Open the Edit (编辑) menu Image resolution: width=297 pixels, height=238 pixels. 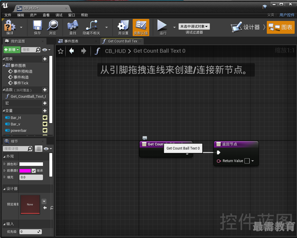(21, 15)
